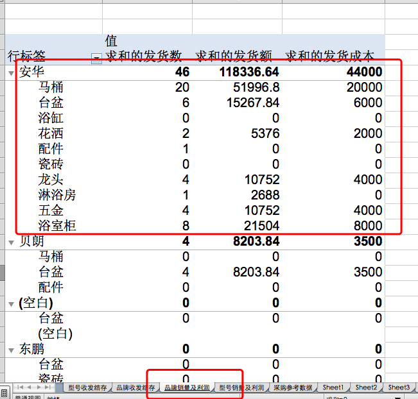Screen dimensions: 418x399
Task: Select the 东鹏 row label
Action: [x=31, y=349]
